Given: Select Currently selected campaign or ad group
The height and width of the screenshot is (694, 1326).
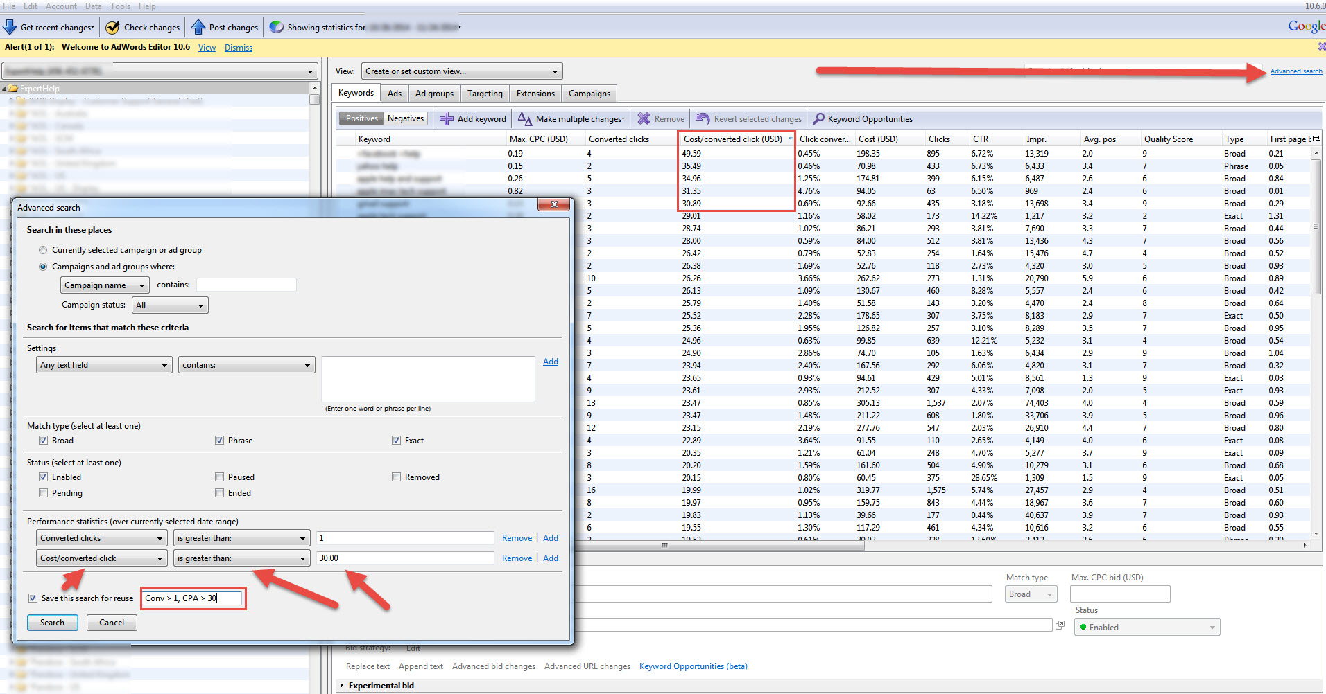Looking at the screenshot, I should click(x=44, y=250).
